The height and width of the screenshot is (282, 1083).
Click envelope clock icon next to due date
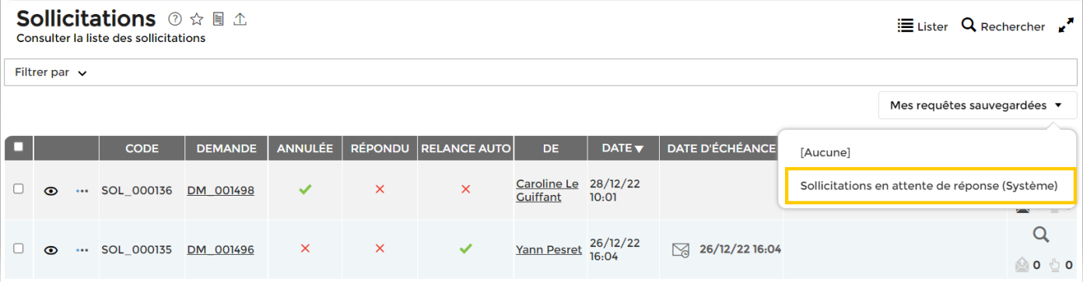pos(681,249)
